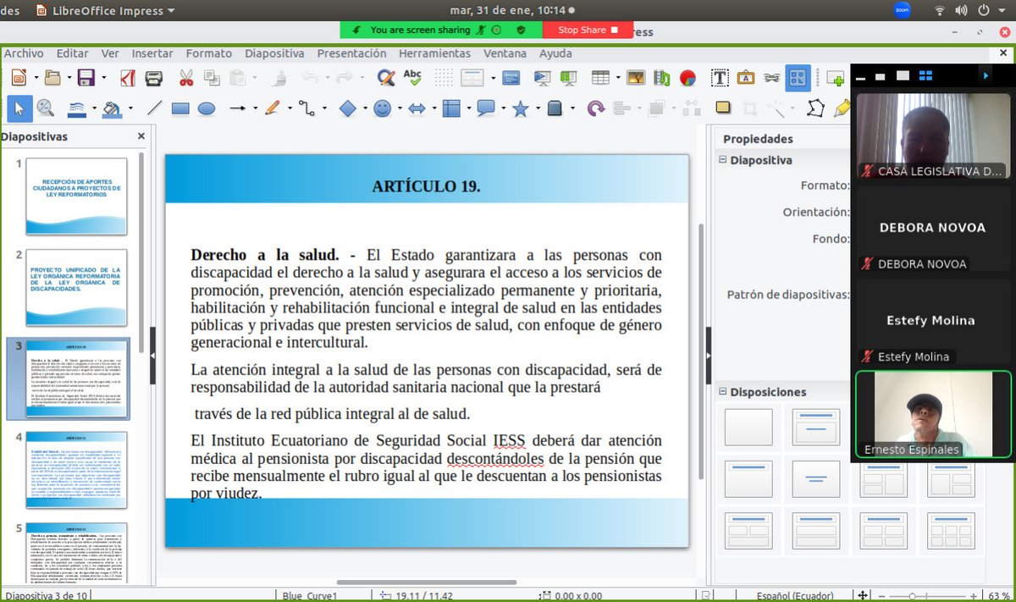
Task: Click the pencil freeform curve color tool
Action: [x=272, y=108]
